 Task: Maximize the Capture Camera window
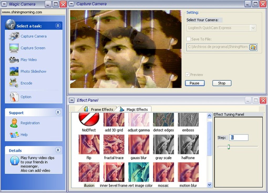click(255, 4)
